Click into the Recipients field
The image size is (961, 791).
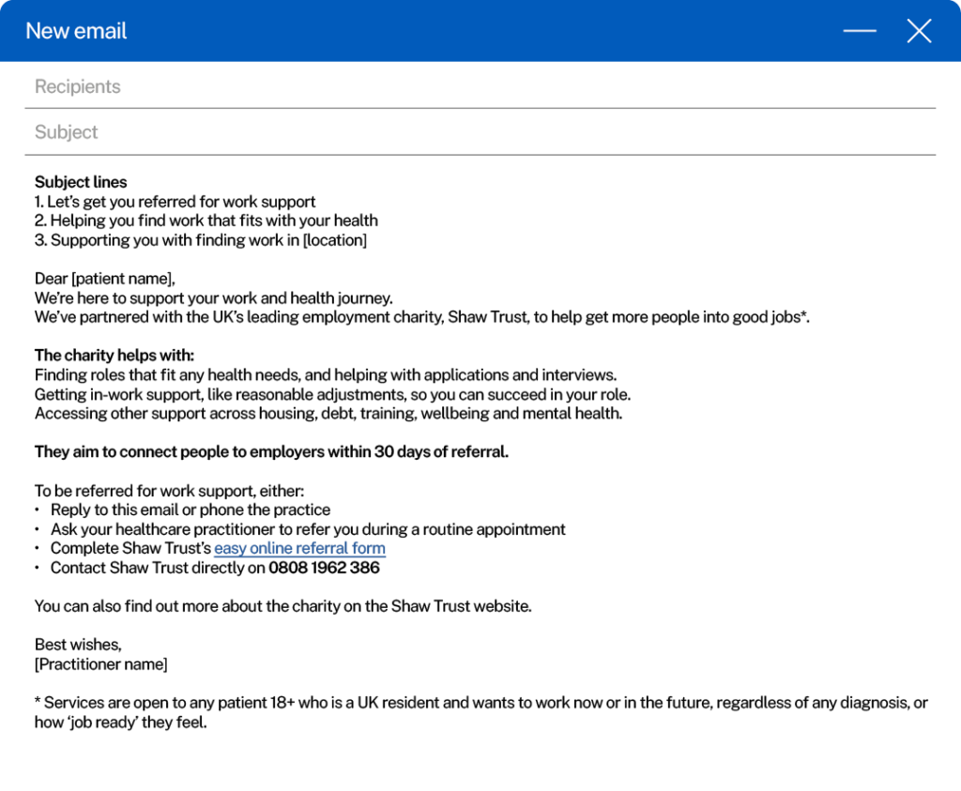(480, 86)
